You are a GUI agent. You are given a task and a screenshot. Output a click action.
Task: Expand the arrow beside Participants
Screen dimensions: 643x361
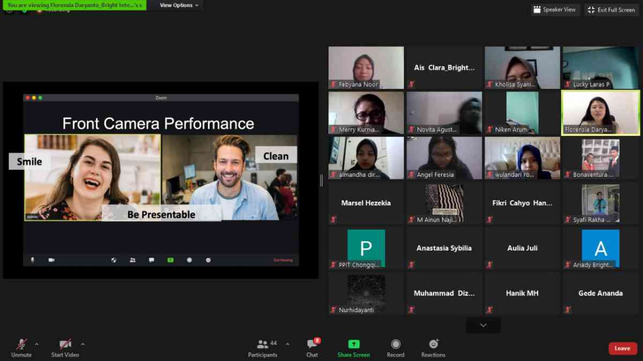click(287, 344)
